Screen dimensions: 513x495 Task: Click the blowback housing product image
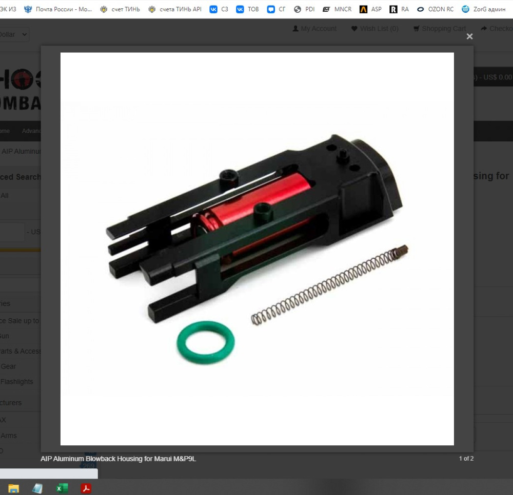click(257, 249)
